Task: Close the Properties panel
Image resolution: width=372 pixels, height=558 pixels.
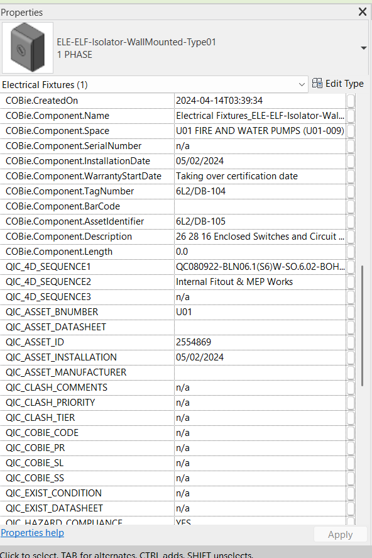Action: (363, 12)
